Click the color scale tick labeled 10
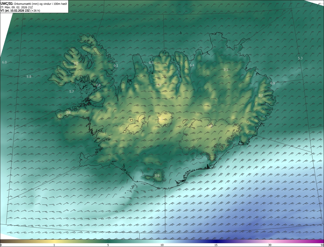 click(162, 245)
